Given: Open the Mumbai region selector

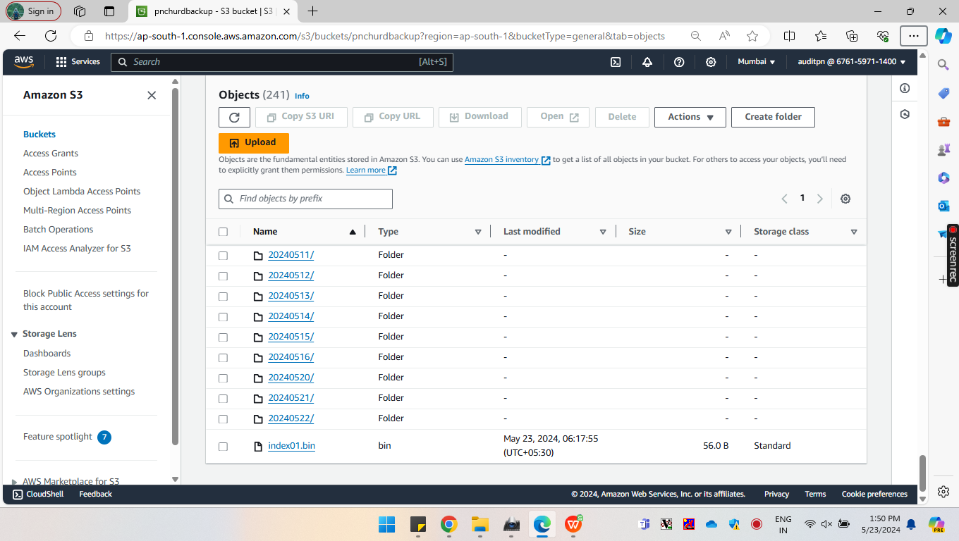Looking at the screenshot, I should [x=757, y=62].
